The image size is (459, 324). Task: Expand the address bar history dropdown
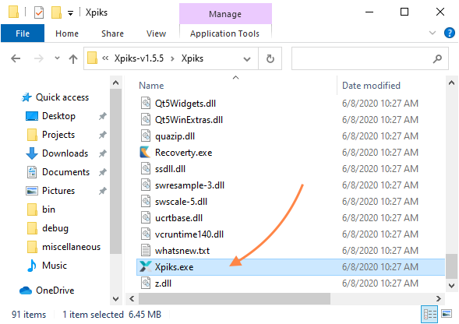pos(247,59)
